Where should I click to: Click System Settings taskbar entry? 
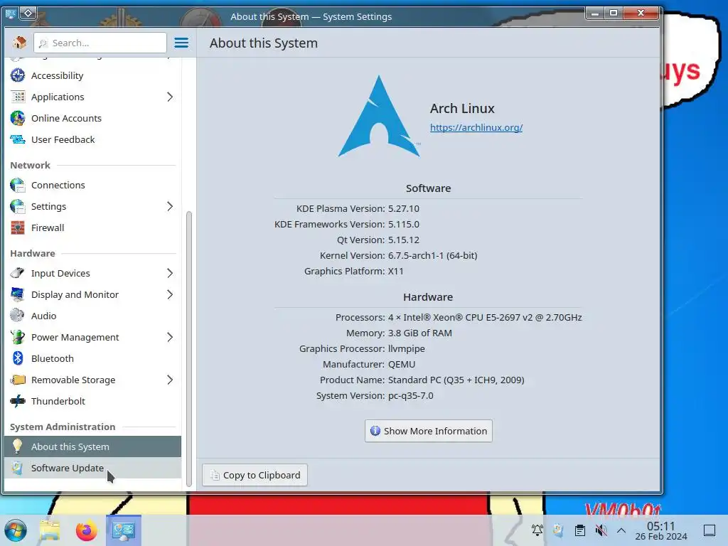pyautogui.click(x=124, y=530)
